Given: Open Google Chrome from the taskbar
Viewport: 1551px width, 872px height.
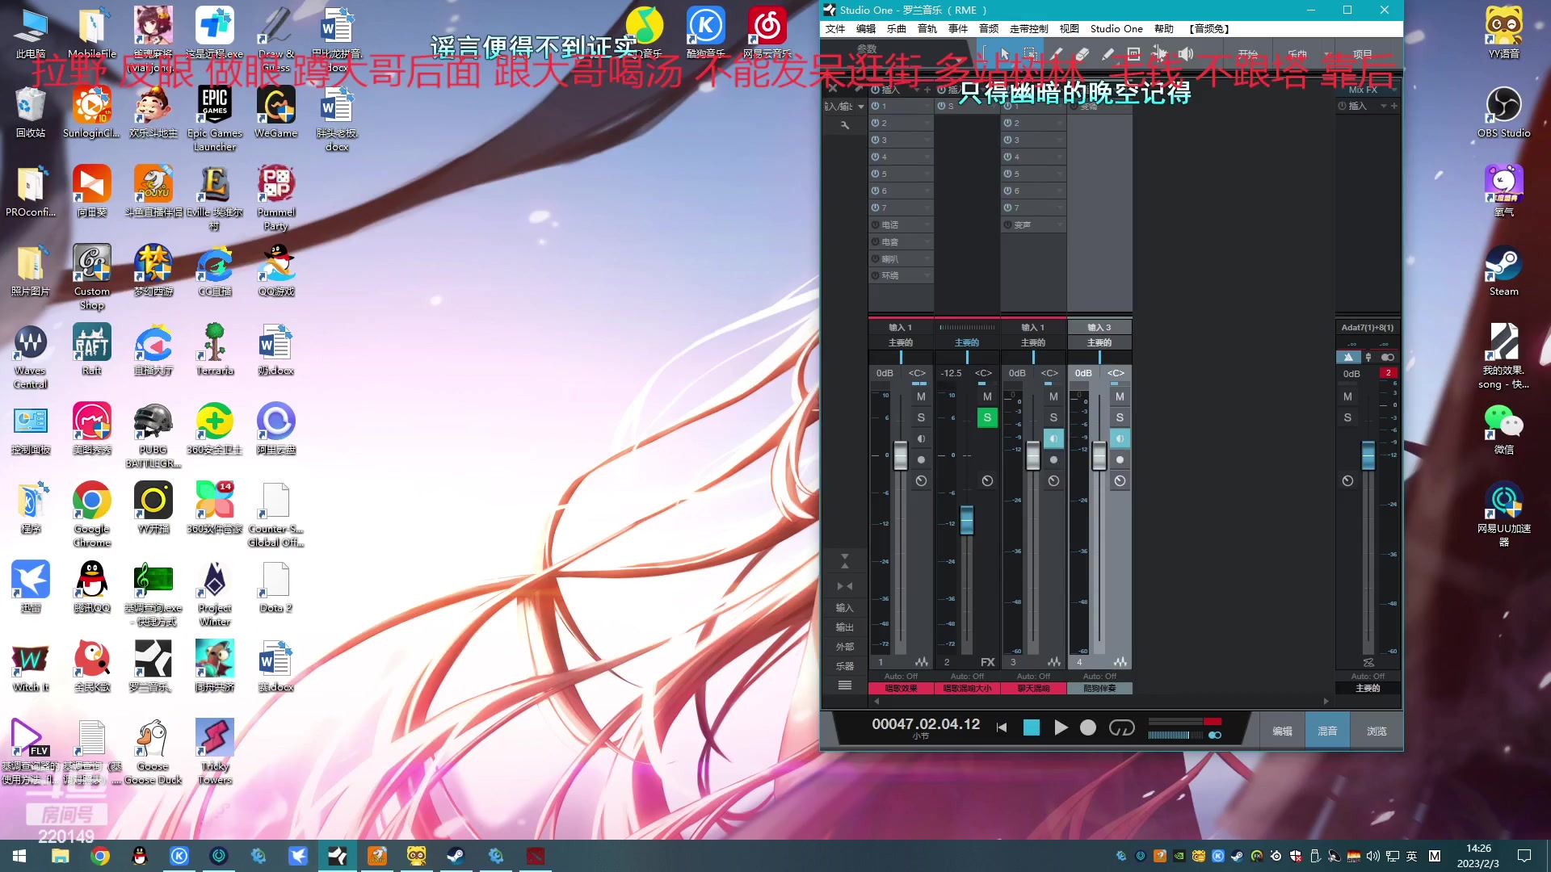Looking at the screenshot, I should tap(100, 856).
